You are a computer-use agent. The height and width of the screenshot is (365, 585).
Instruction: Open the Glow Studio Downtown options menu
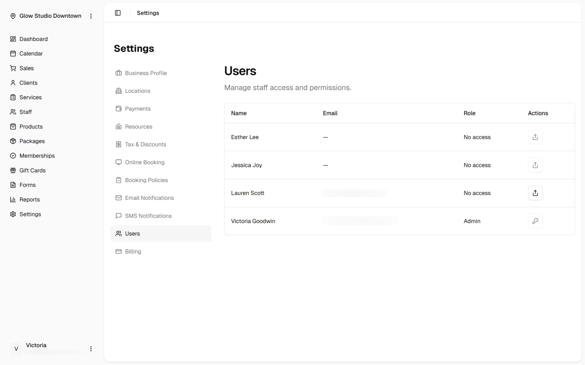(91, 16)
